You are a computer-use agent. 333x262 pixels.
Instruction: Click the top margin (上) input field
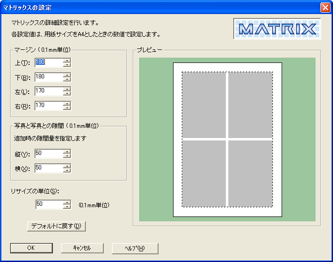pyautogui.click(x=48, y=62)
